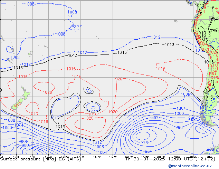Click the 140W longitude label
The width and height of the screenshot is (219, 169).
pos(97,157)
